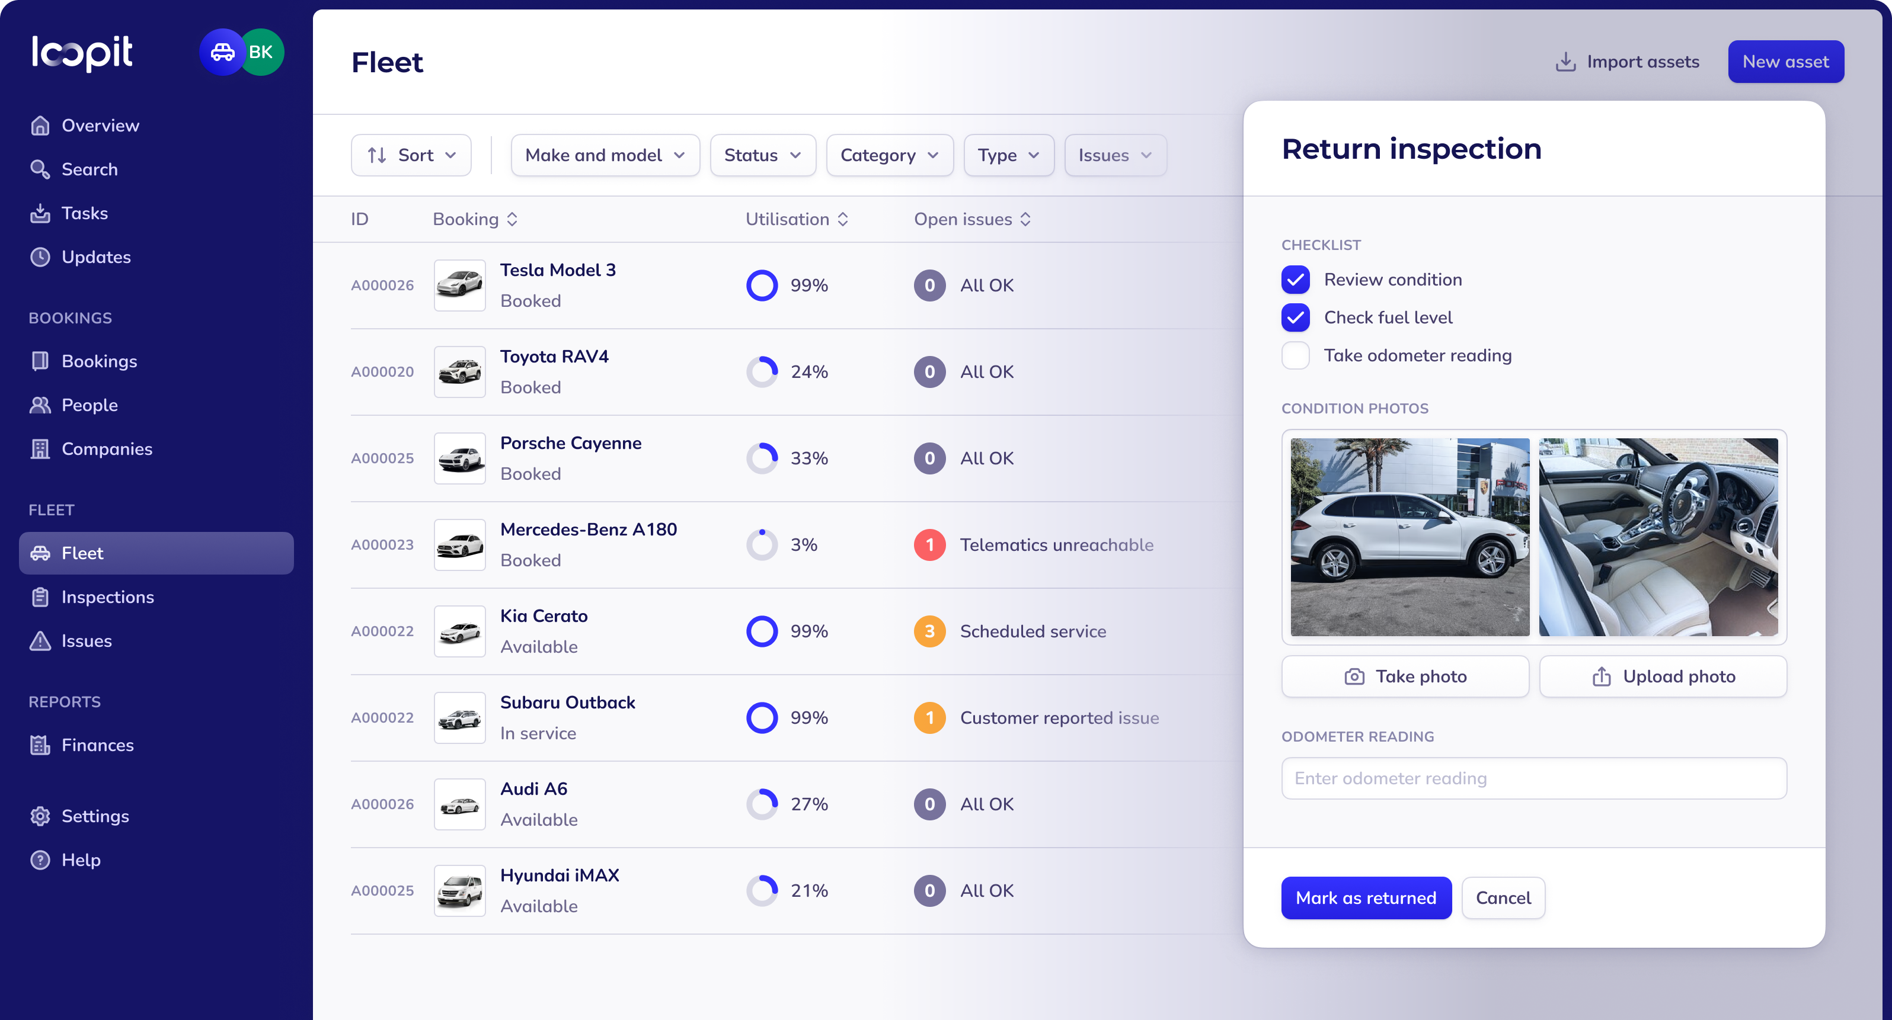1892x1020 pixels.
Task: Click the Mark as returned button
Action: 1366,897
